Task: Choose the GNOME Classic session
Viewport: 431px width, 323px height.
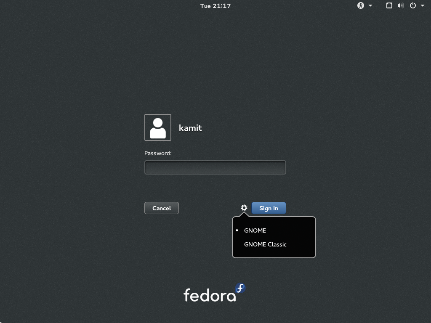Action: (265, 244)
